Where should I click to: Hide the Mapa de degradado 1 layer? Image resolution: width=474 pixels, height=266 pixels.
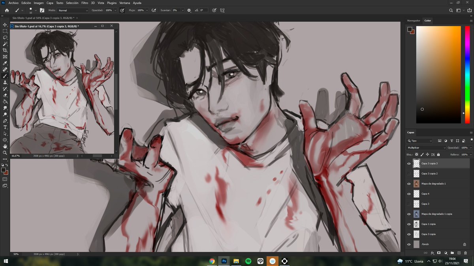pyautogui.click(x=409, y=184)
